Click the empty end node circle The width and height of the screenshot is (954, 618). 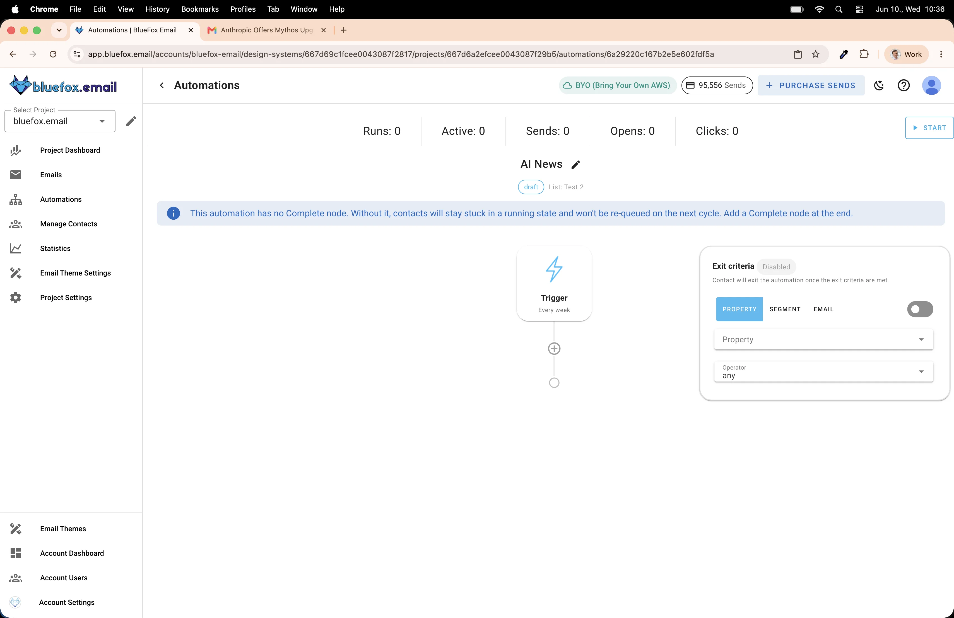pyautogui.click(x=554, y=383)
